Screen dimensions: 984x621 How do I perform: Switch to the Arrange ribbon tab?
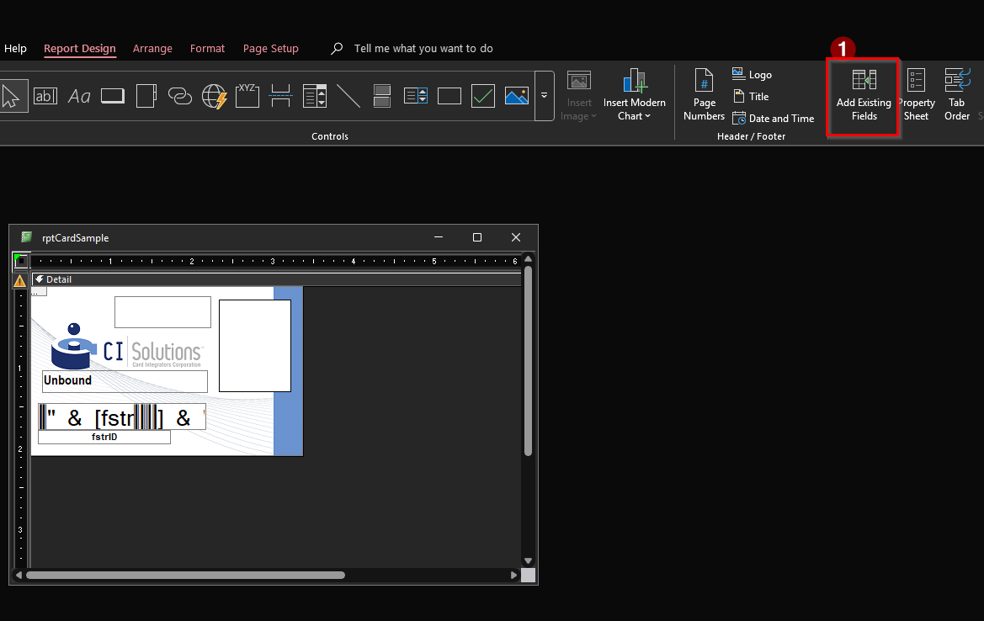(x=152, y=49)
